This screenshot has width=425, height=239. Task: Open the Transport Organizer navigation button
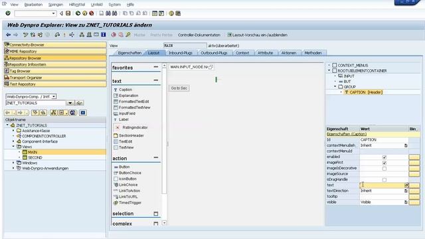(55, 78)
